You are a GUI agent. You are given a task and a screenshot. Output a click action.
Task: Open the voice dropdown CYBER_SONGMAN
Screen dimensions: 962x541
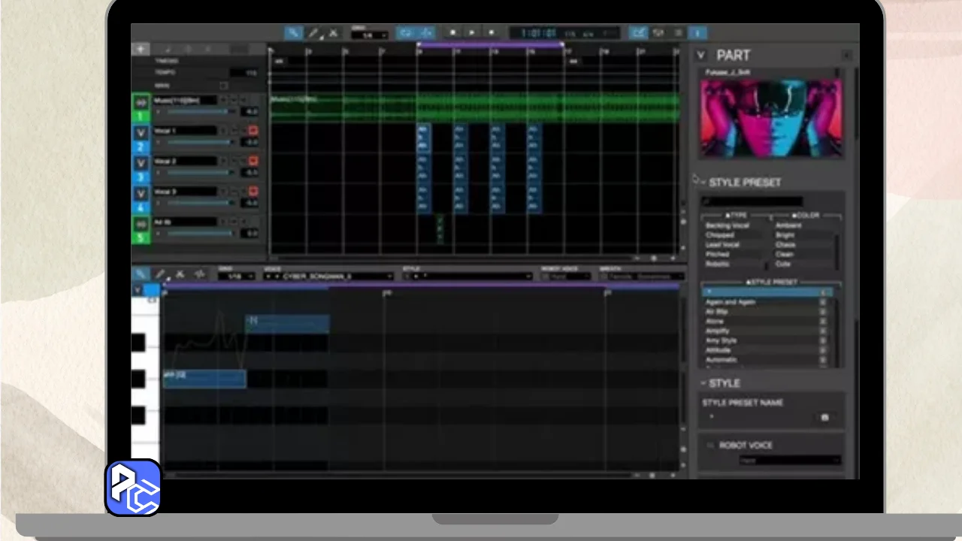(x=328, y=277)
